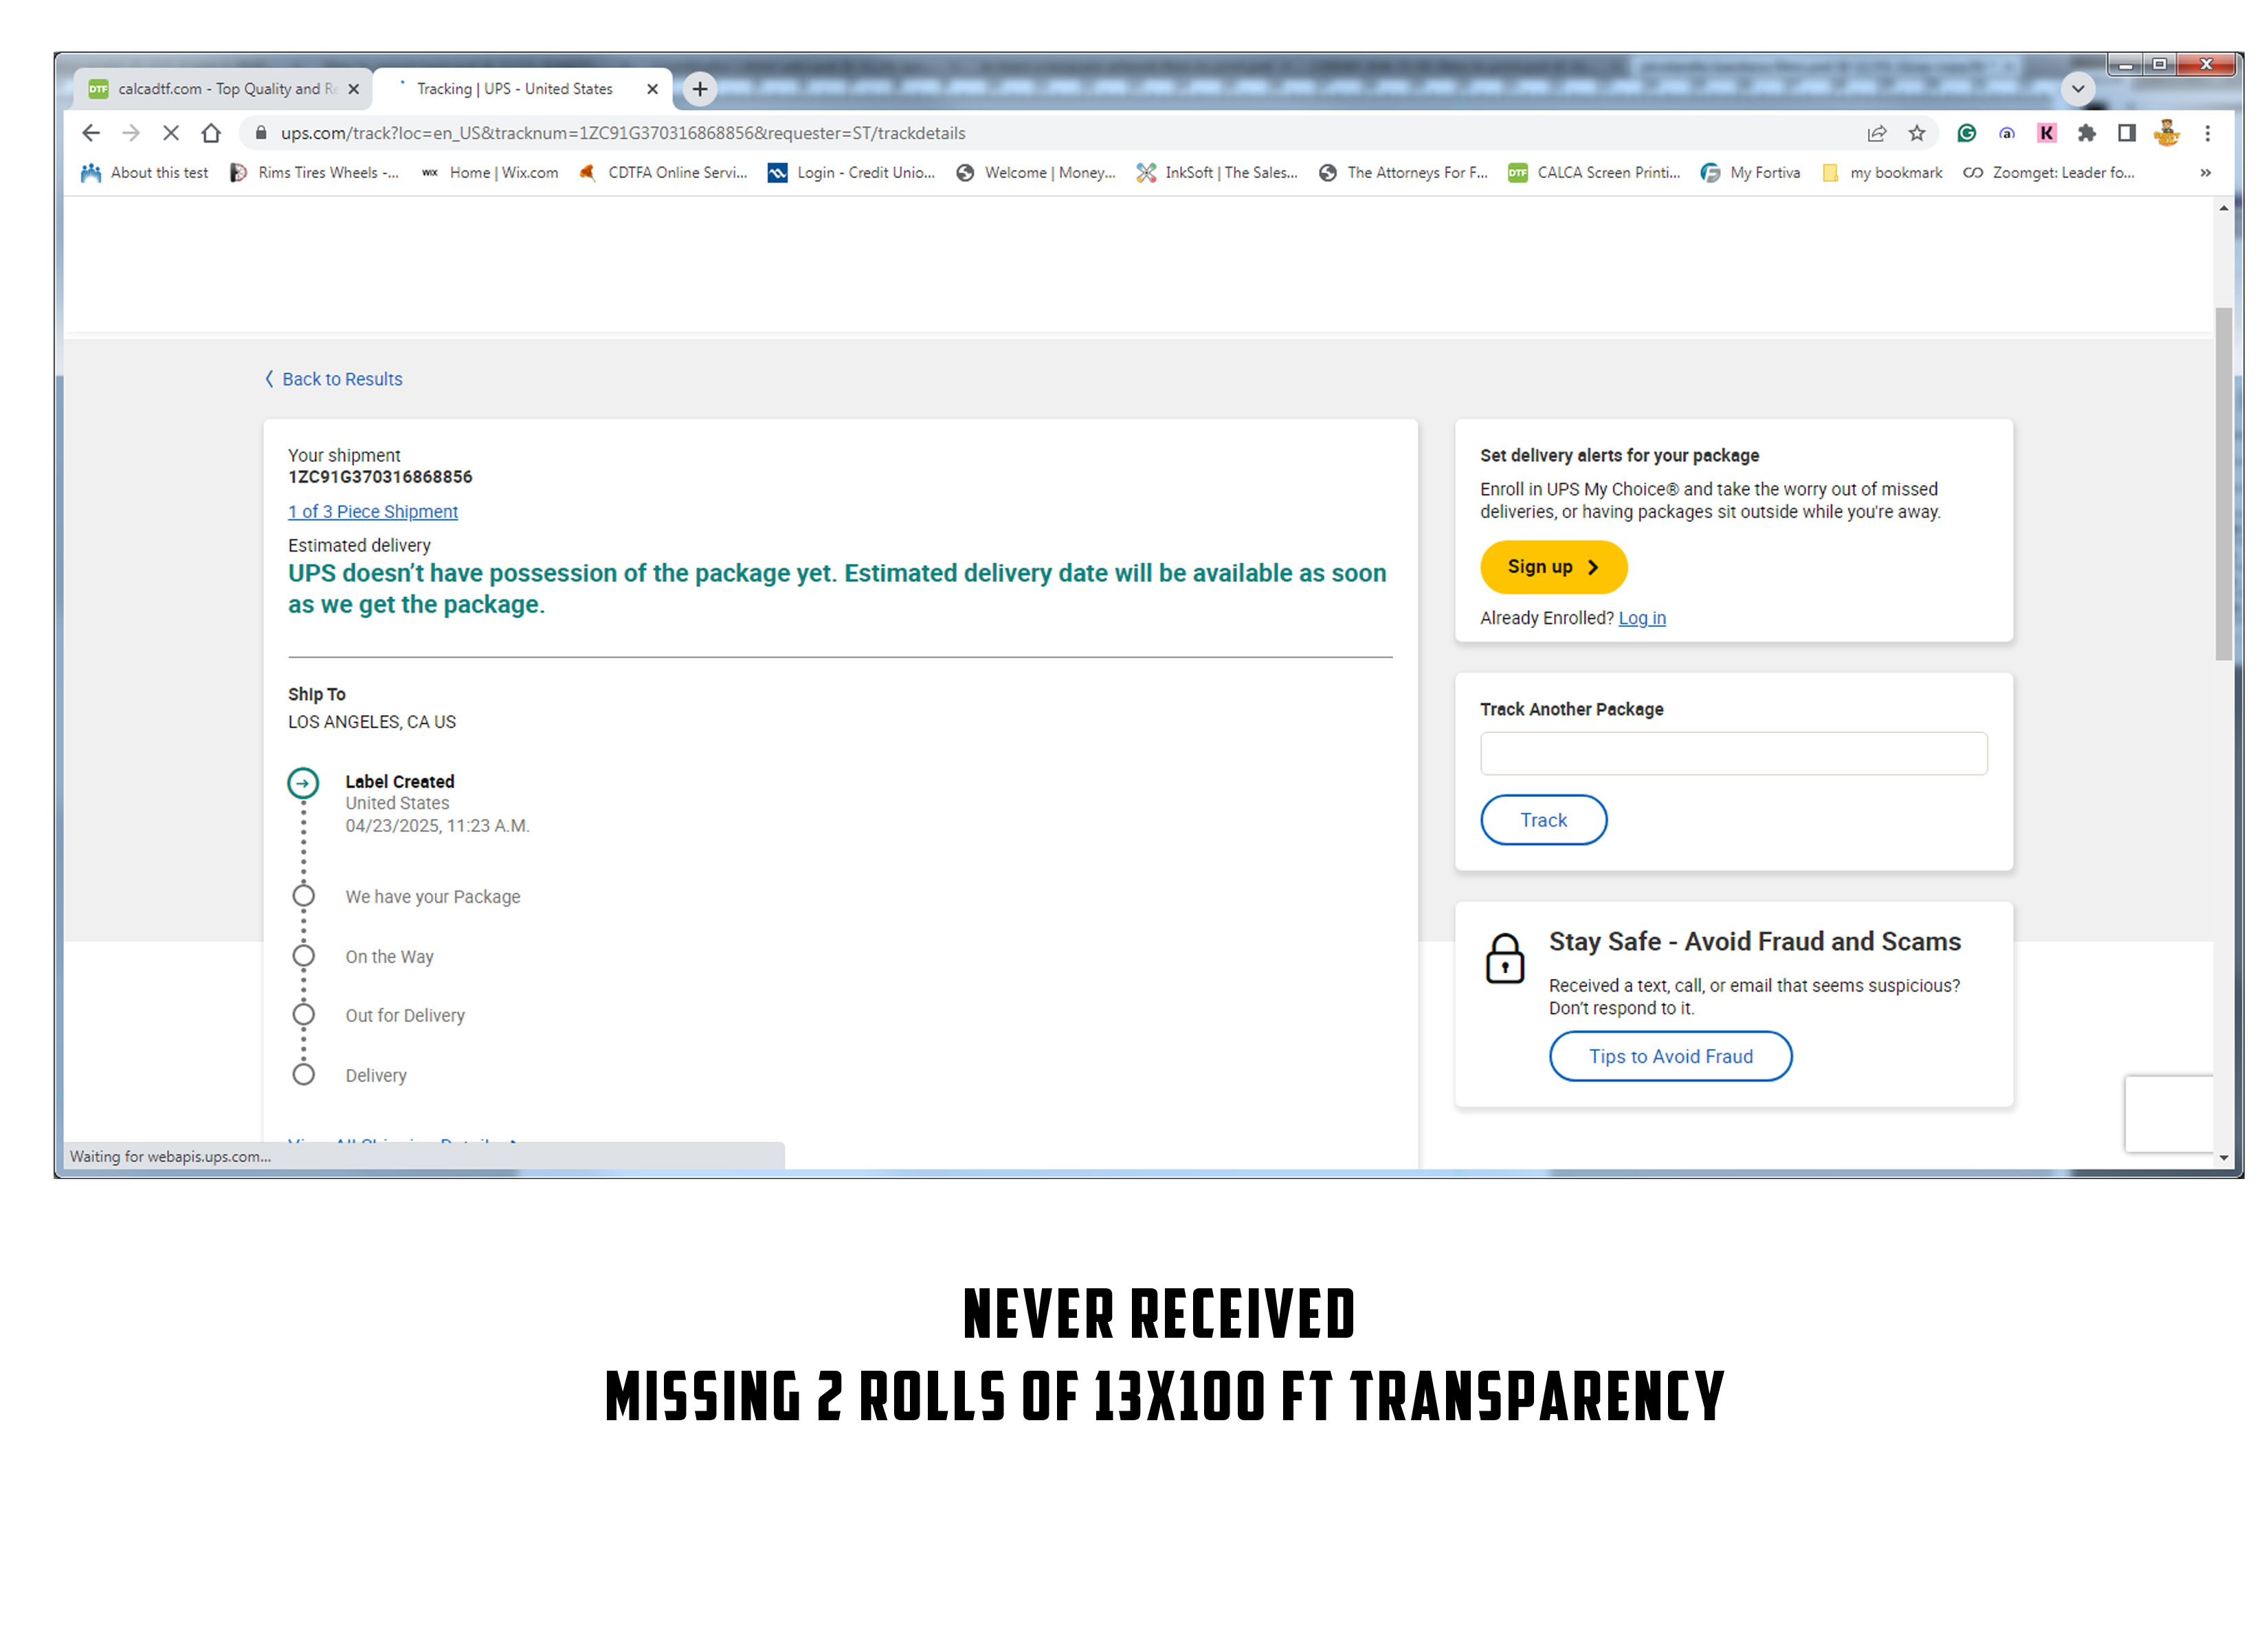Go Back to Results link

click(334, 379)
